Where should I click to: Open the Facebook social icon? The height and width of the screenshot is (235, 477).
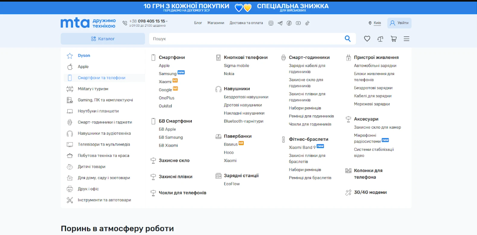(x=289, y=23)
